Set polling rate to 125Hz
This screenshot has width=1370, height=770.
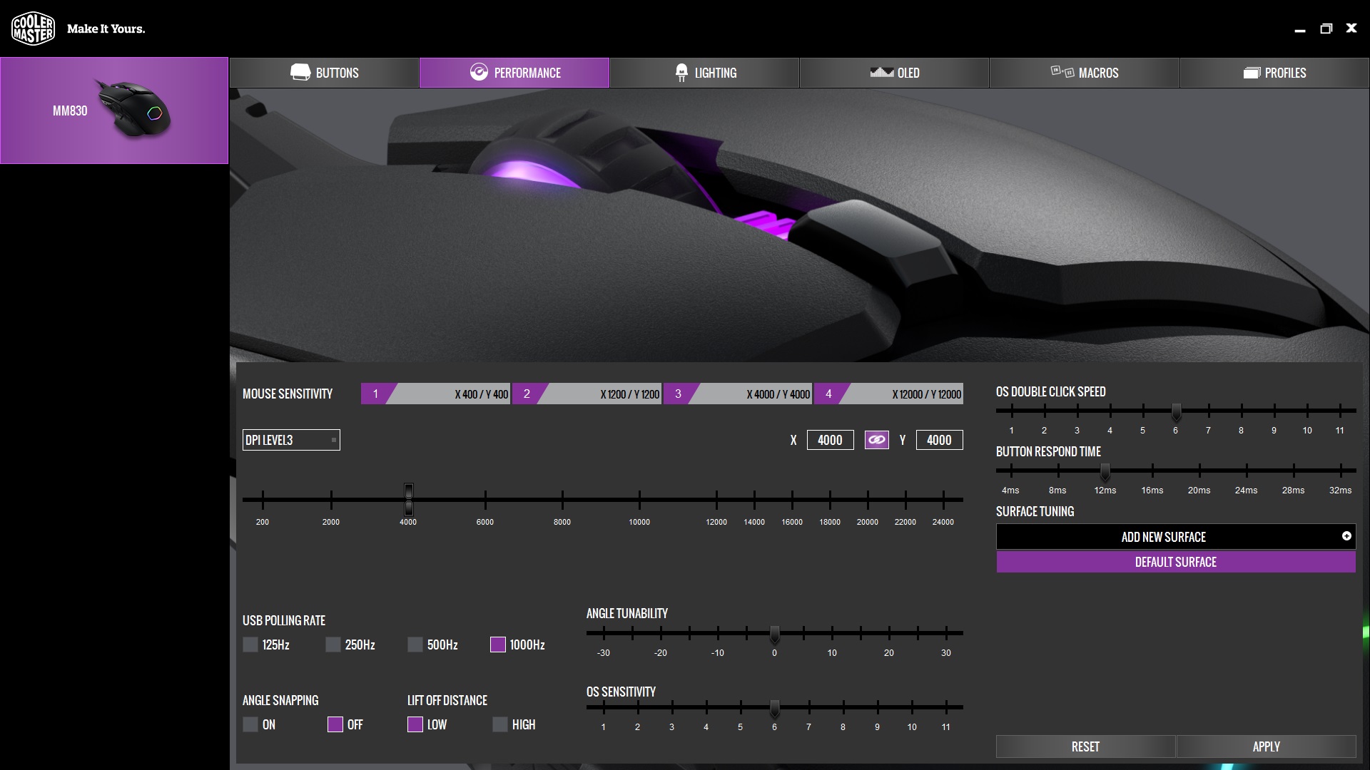coord(250,645)
